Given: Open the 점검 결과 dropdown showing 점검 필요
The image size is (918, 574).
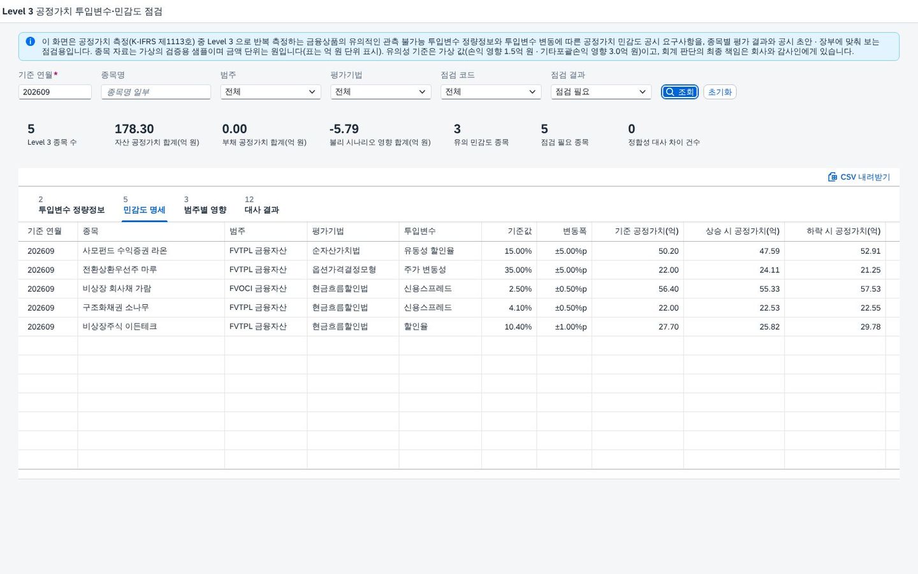Looking at the screenshot, I should click(601, 92).
